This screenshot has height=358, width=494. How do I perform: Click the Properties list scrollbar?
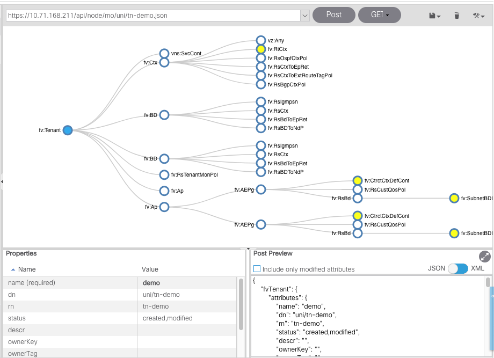pyautogui.click(x=241, y=303)
